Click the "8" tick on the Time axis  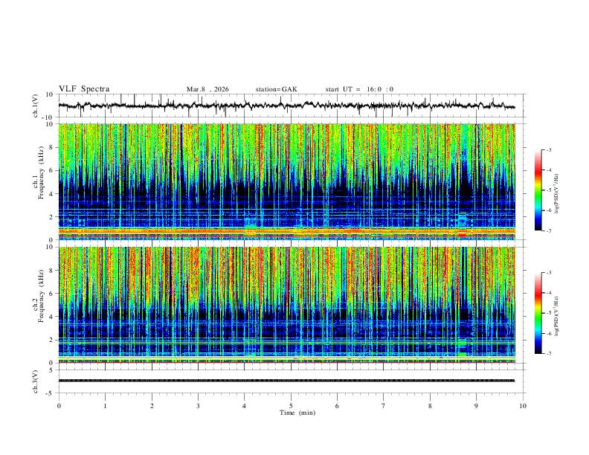(430, 406)
